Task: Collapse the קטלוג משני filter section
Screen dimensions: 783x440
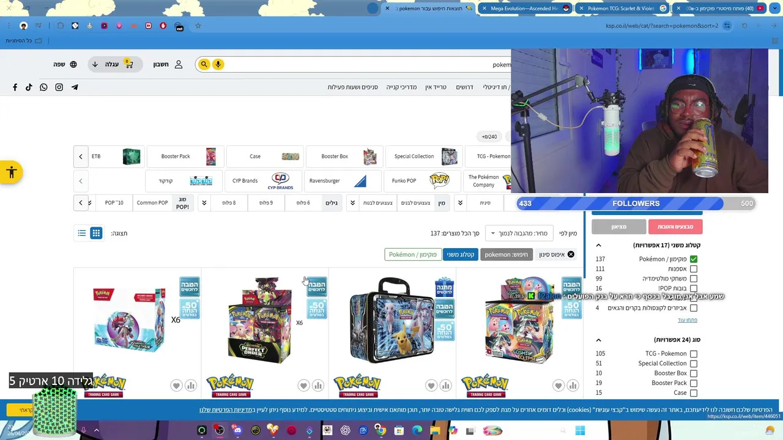Action: pos(598,245)
